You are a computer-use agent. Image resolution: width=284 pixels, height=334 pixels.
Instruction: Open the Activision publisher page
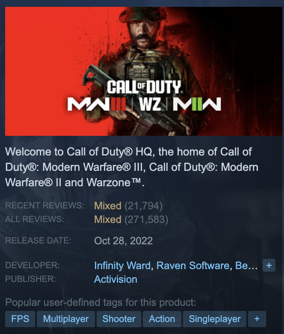[115, 279]
